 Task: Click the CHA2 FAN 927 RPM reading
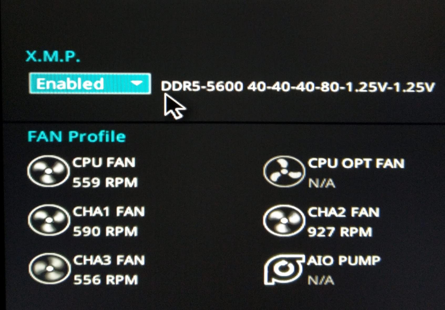point(340,232)
